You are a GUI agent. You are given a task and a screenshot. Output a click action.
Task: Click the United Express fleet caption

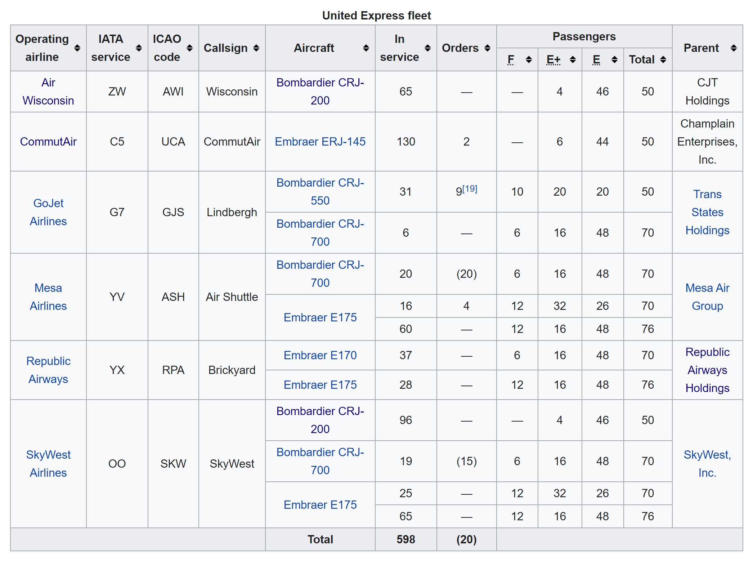click(376, 15)
